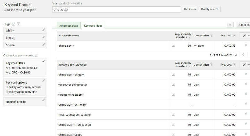This screenshot has width=250, height=136.
Task: Open Avg. CPC help in Search terms header
Action: 234,36
